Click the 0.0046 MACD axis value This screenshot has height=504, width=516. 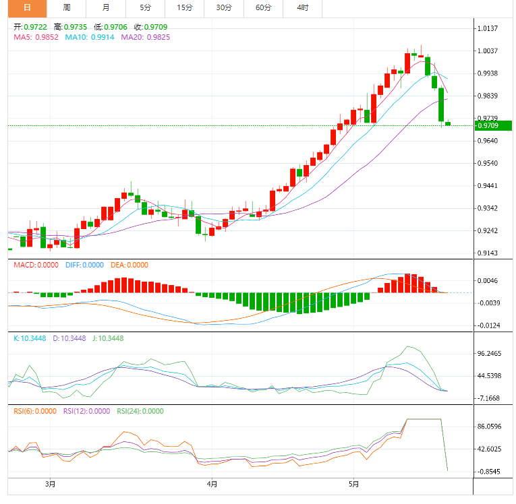[488, 281]
